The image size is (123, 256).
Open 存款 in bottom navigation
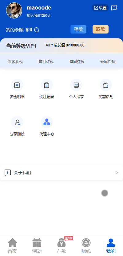[61, 246]
